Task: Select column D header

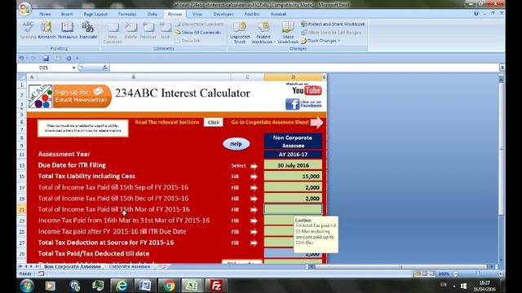Action: [x=293, y=77]
